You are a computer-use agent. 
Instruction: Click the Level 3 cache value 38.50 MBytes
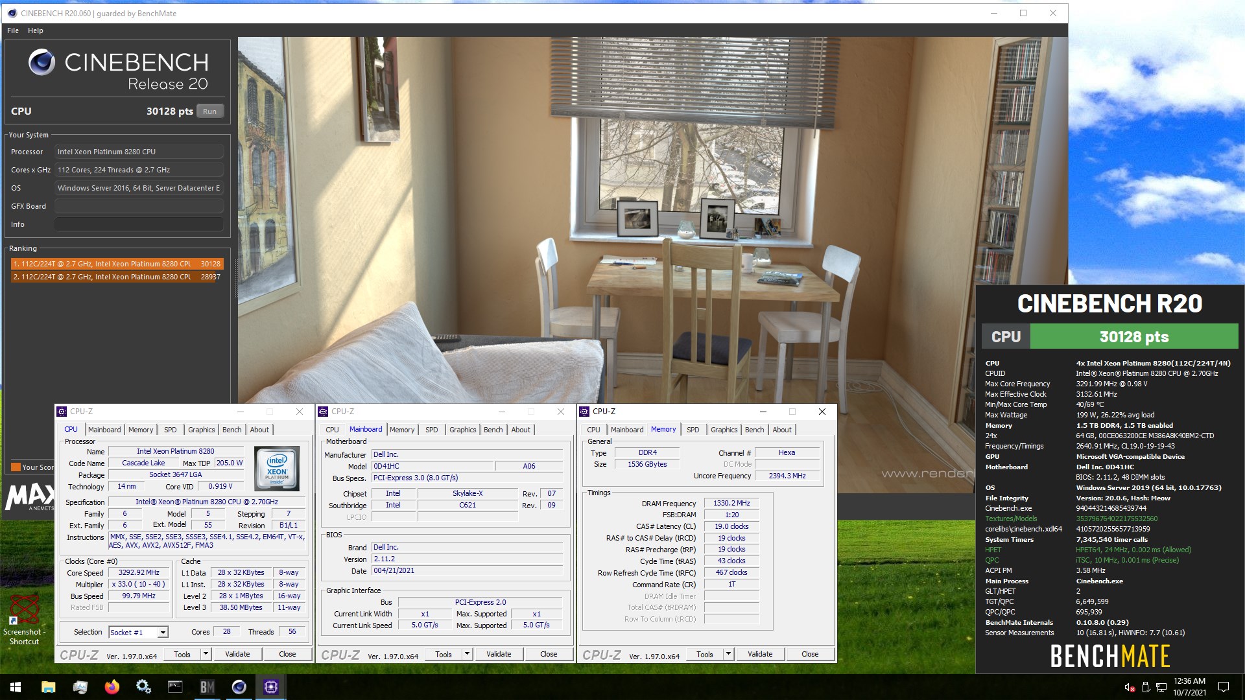tap(241, 608)
